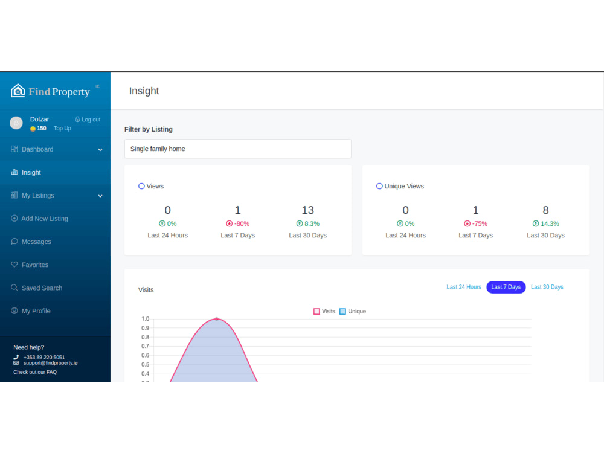Toggle the Unique legend series
This screenshot has height=453, width=604.
coord(353,311)
